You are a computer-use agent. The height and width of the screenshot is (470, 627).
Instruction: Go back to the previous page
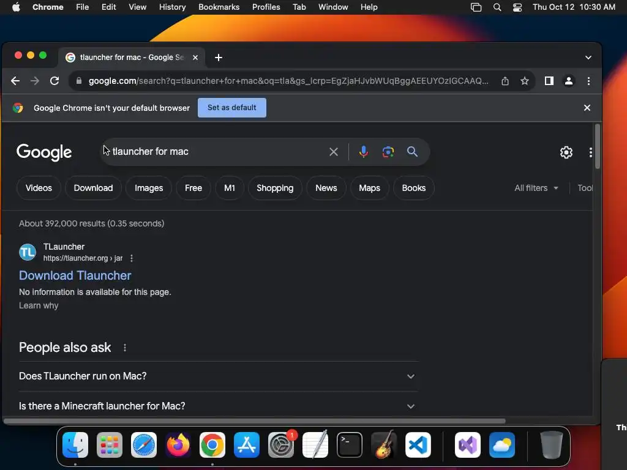[15, 81]
